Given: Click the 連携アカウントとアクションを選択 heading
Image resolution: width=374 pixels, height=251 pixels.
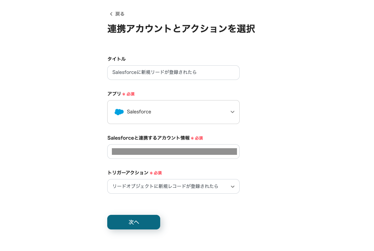Looking at the screenshot, I should pyautogui.click(x=181, y=29).
